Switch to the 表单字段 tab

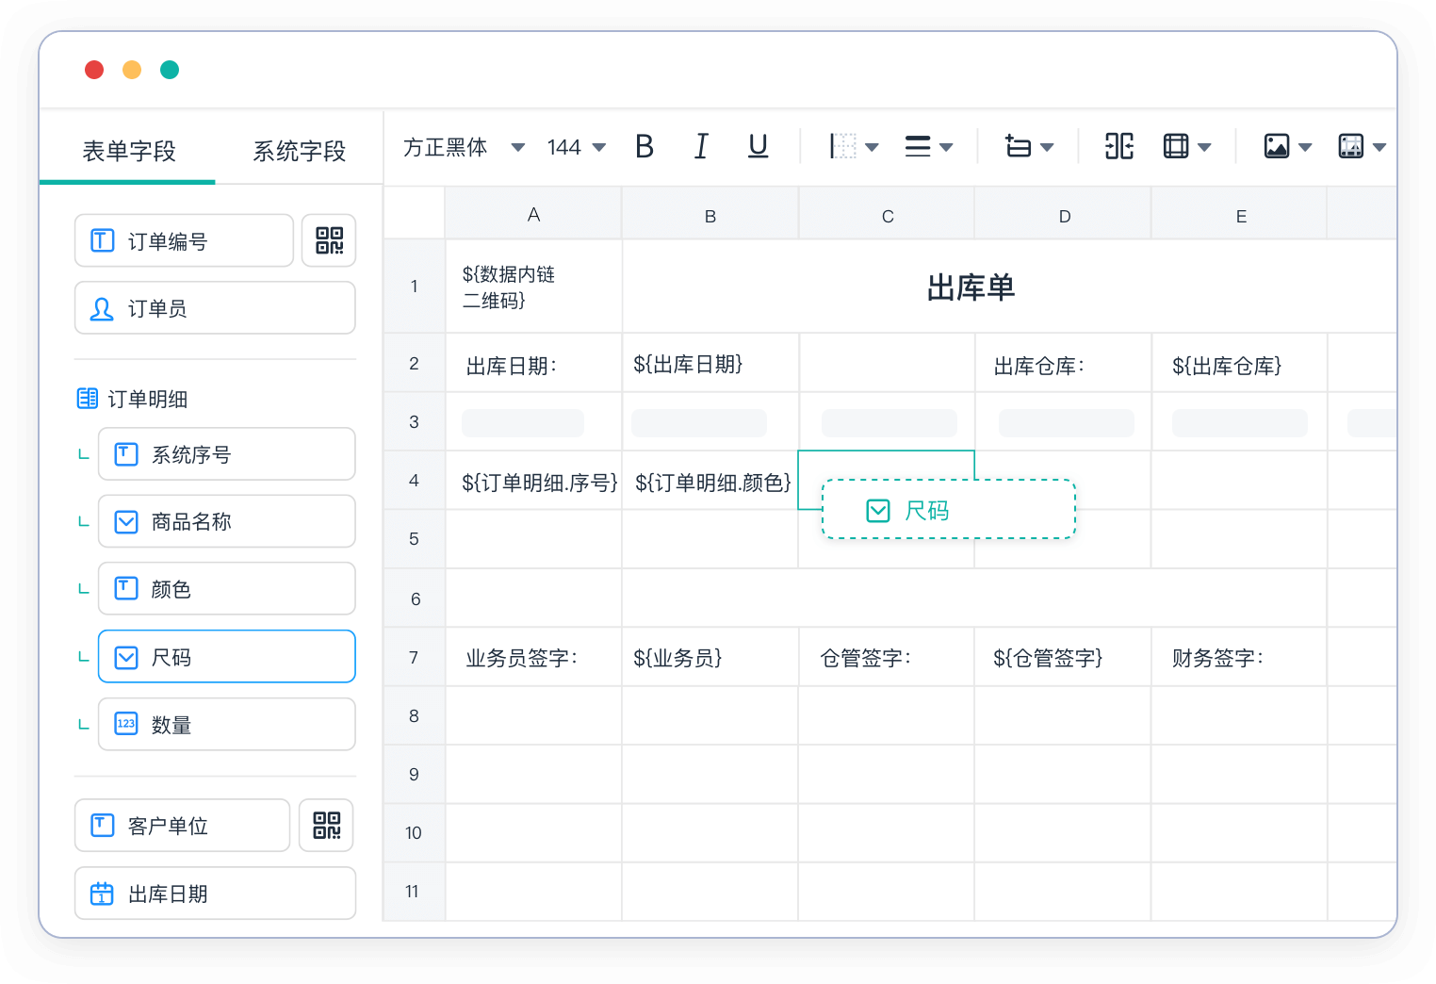click(x=129, y=151)
